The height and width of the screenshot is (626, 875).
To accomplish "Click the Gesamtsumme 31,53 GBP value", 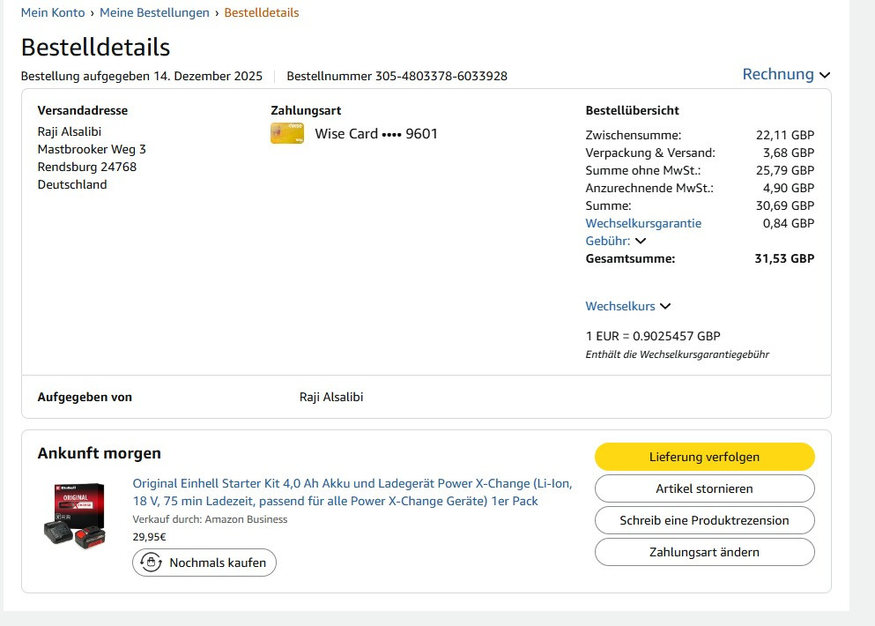I will pyautogui.click(x=784, y=258).
